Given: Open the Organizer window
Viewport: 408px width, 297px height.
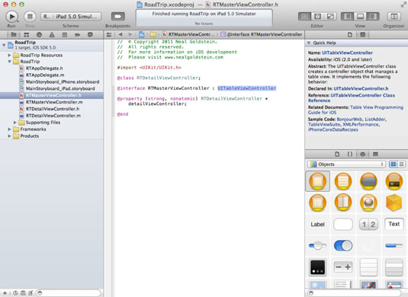Looking at the screenshot, I should tap(394, 17).
